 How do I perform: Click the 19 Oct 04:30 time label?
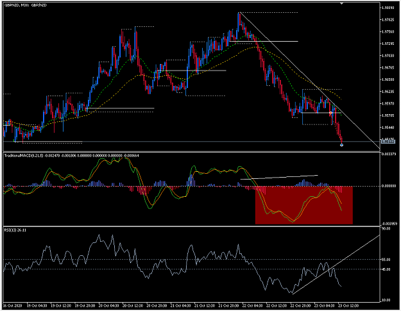coord(37,306)
